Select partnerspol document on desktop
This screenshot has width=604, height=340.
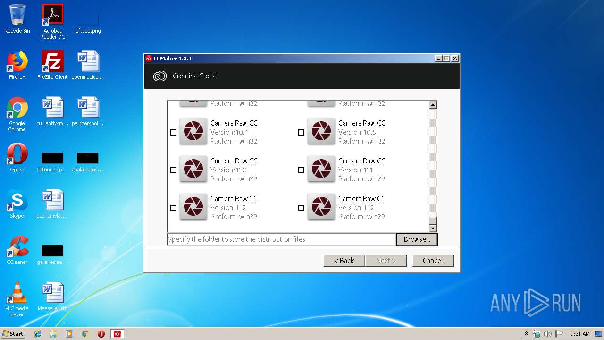point(88,111)
